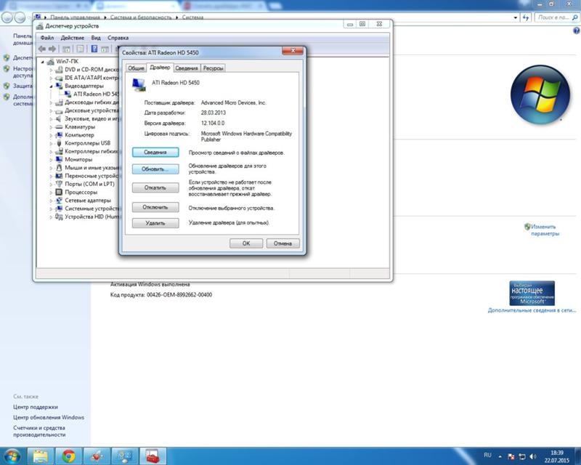This screenshot has height=465, width=581.
Task: Click the refresh button beside address bar
Action: 526,17
